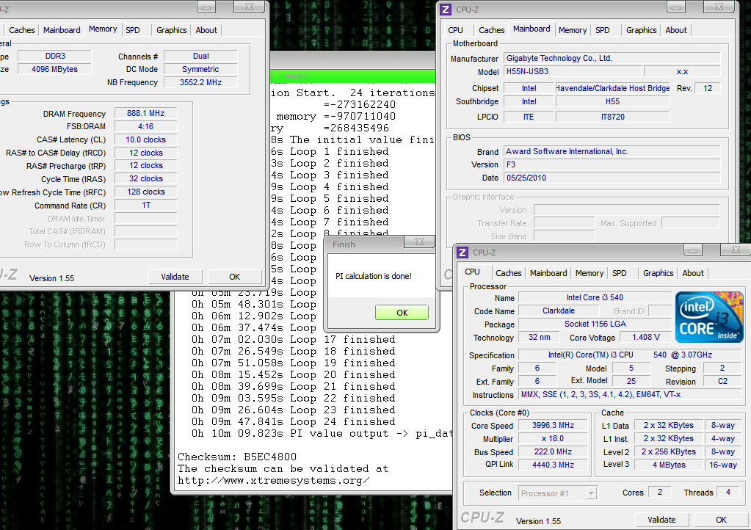This screenshot has height=530, width=751.
Task: Click the Checksum B5EC4800 line in Super PI
Action: tap(237, 457)
